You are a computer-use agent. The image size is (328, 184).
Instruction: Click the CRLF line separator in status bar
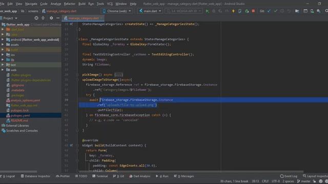point(265,181)
